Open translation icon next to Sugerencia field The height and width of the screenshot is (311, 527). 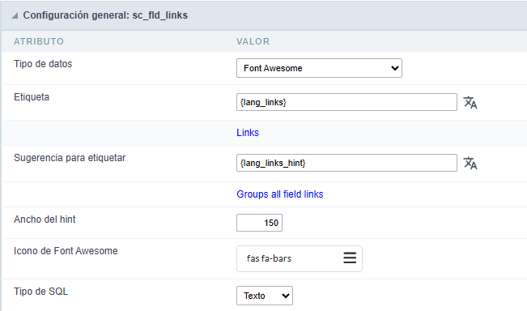[470, 163]
